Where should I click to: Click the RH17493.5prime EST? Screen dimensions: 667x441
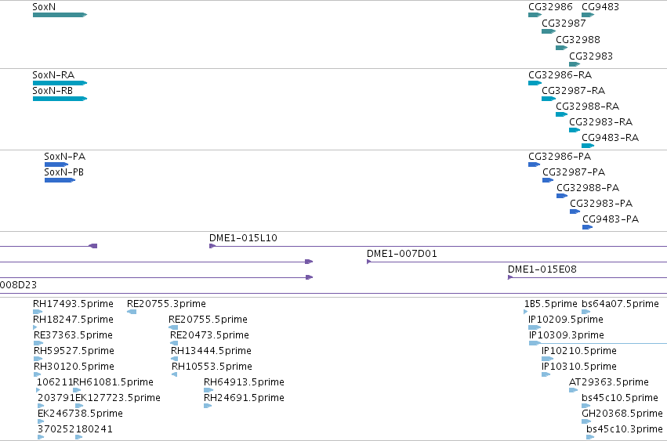coord(38,312)
